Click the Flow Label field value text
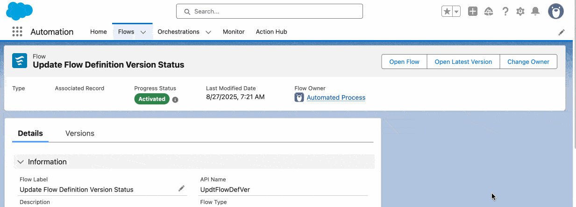The image size is (576, 207). click(77, 189)
